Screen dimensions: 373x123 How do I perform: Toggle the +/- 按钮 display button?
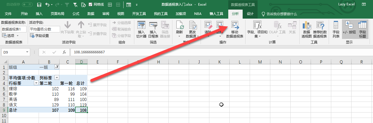349,25
